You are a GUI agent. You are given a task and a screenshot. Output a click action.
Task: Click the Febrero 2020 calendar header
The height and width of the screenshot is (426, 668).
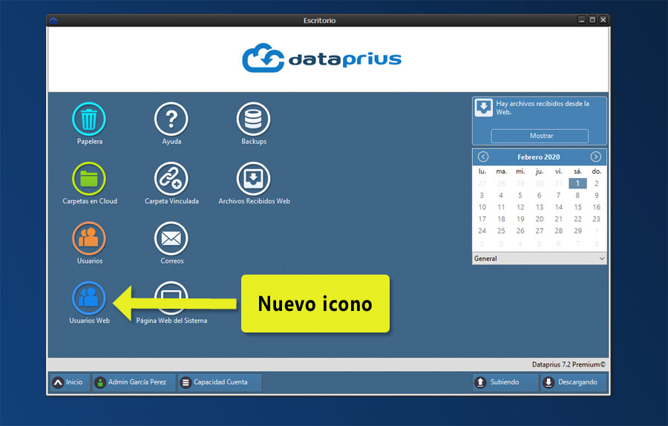[x=539, y=157]
